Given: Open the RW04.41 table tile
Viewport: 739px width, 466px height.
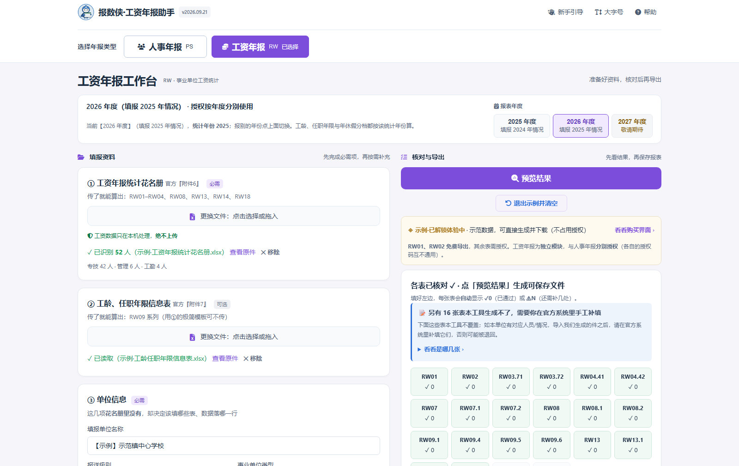Looking at the screenshot, I should click(592, 381).
